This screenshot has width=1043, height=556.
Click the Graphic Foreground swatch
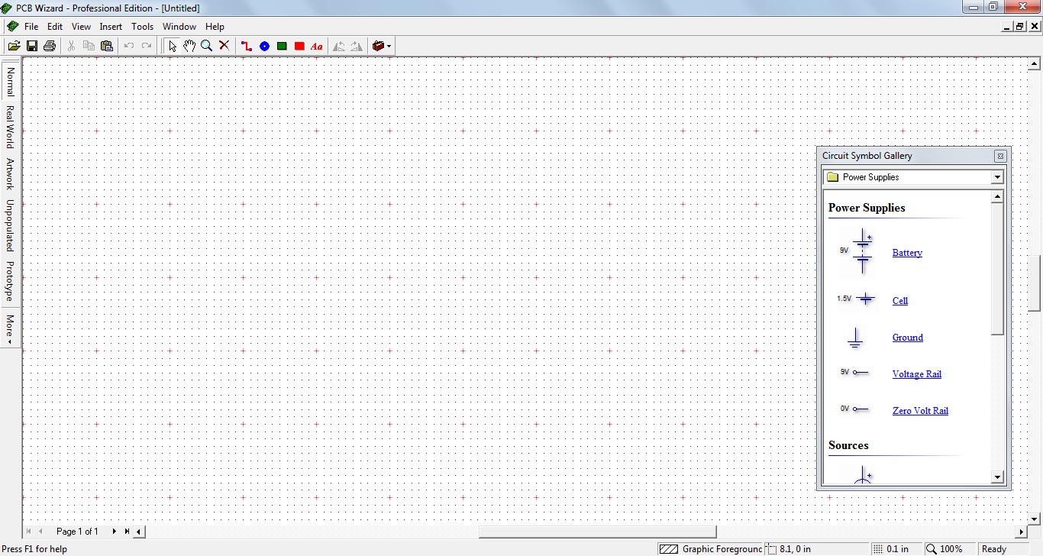point(670,548)
